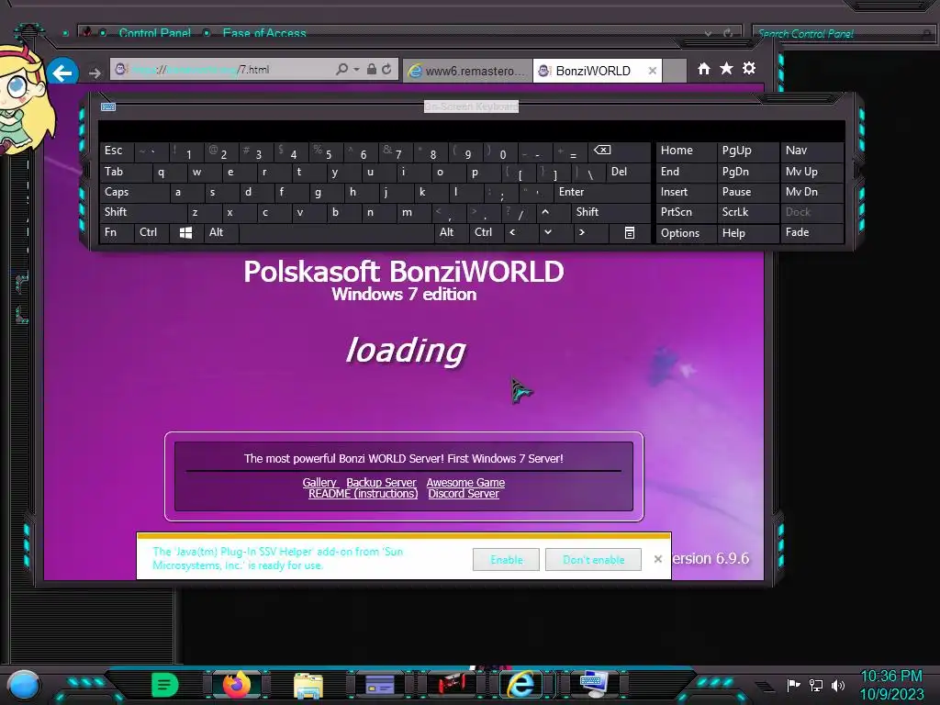Toggle the ScrLk key

point(747,212)
